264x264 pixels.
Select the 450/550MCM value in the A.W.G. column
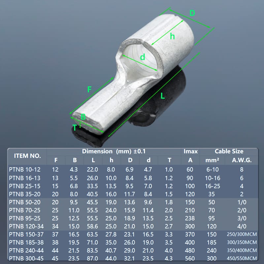pyautogui.click(x=242, y=258)
